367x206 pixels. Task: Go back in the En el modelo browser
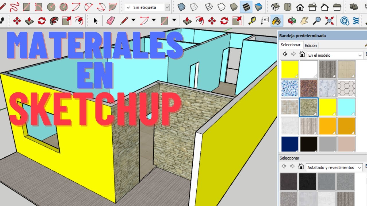point(285,54)
